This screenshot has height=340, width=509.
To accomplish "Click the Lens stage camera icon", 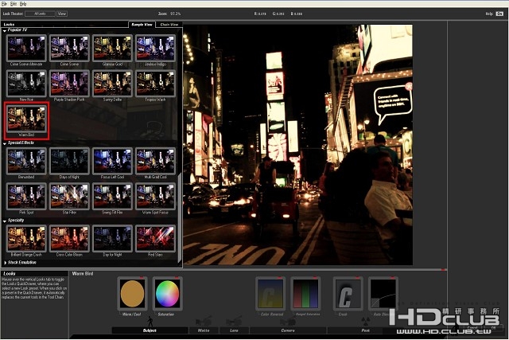I will pyautogui.click(x=234, y=321).
